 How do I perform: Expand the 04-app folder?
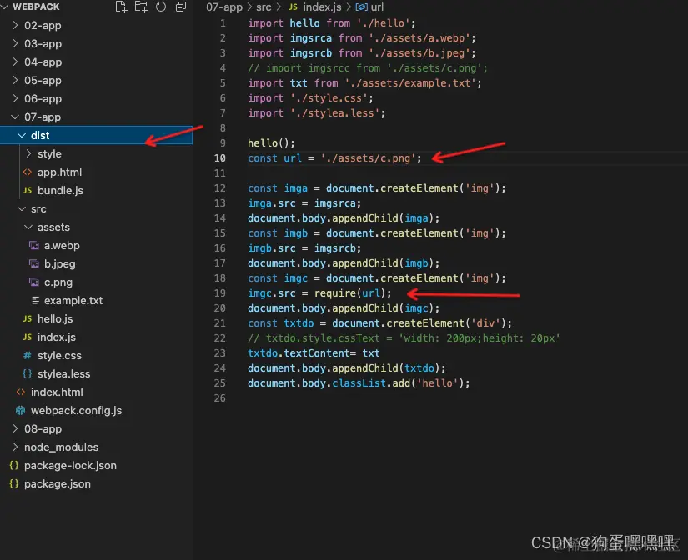point(15,62)
